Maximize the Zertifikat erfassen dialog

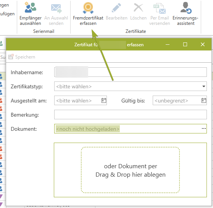pyautogui.click(x=185, y=44)
